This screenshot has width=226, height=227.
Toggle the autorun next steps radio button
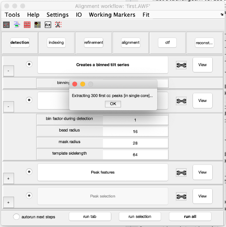16,217
